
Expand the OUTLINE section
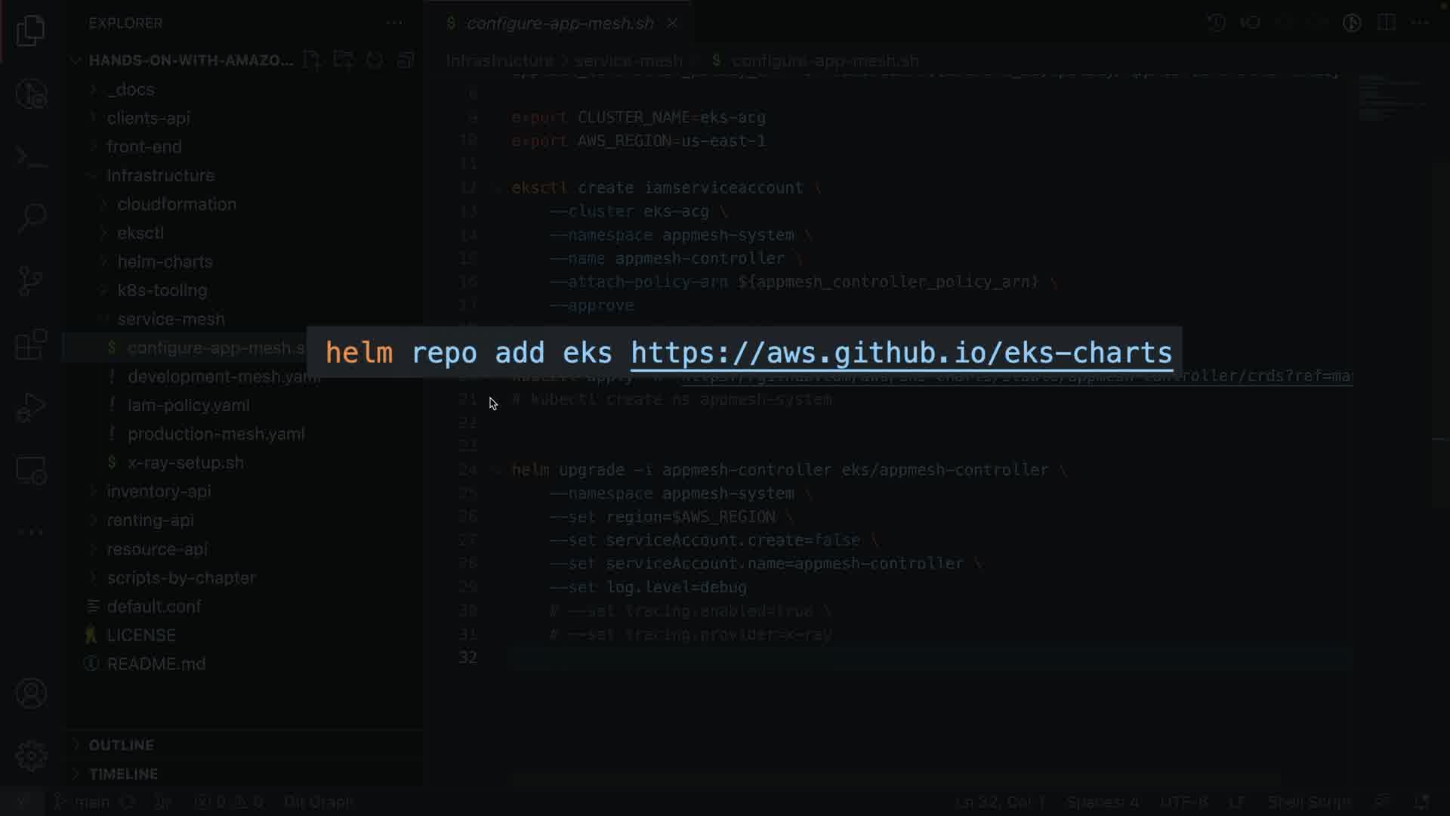(121, 745)
